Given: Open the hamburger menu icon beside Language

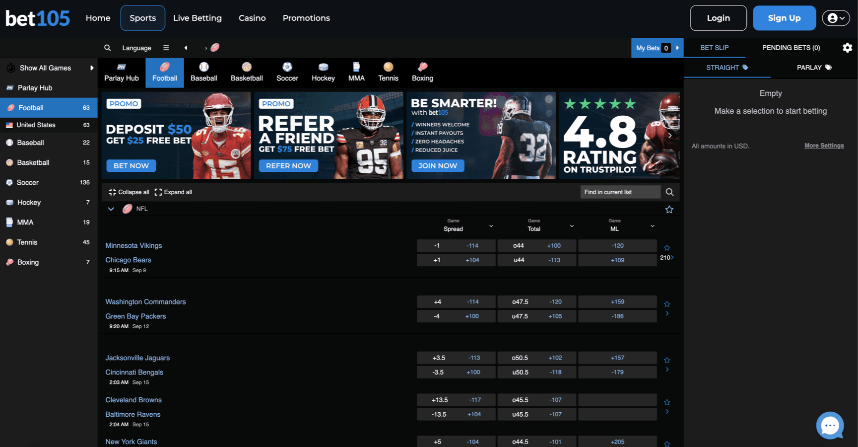Looking at the screenshot, I should [x=166, y=48].
